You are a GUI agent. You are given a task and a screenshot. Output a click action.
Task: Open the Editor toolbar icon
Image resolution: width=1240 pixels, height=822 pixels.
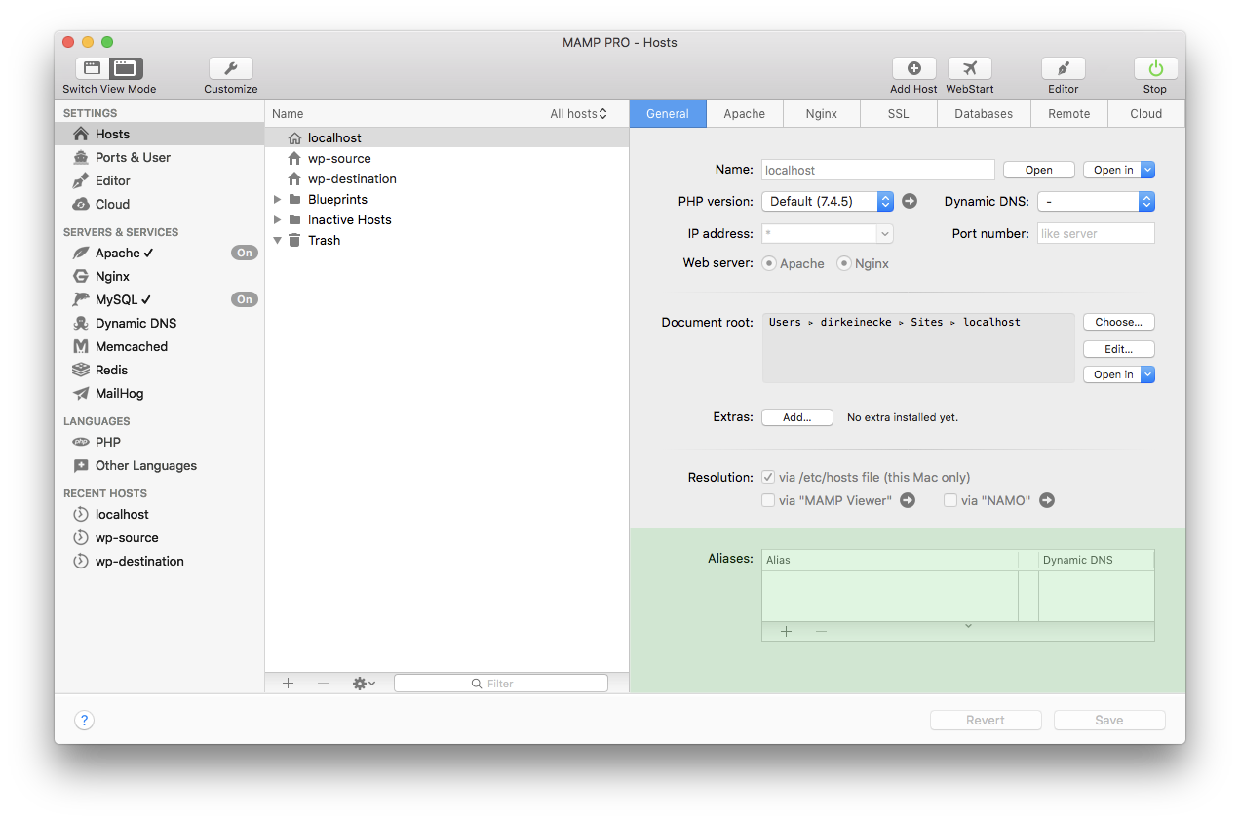[x=1063, y=68]
